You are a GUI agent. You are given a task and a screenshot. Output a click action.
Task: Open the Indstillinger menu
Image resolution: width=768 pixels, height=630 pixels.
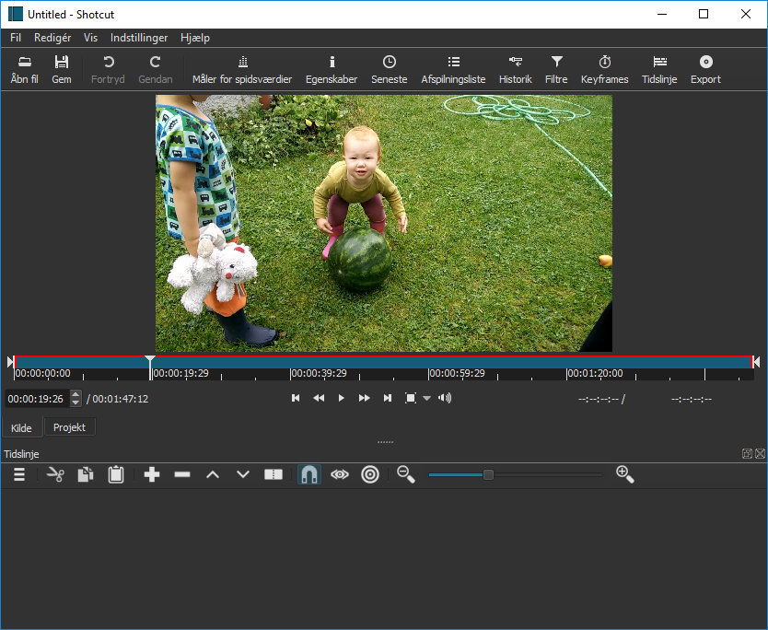tap(138, 38)
